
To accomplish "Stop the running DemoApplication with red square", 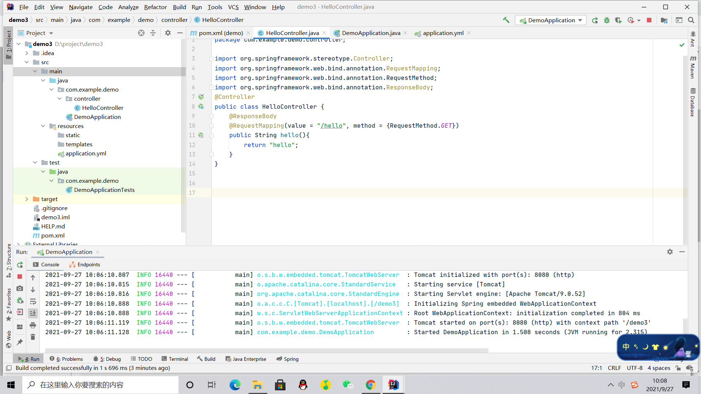I will tap(649, 20).
